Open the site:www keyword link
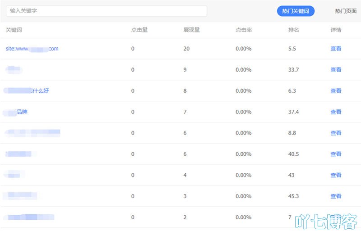The width and height of the screenshot is (361, 240). coord(32,49)
